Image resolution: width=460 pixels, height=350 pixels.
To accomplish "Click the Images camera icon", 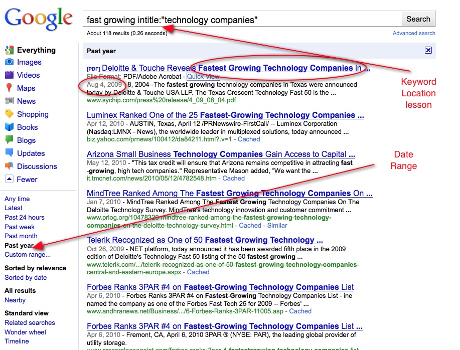I will 9,62.
